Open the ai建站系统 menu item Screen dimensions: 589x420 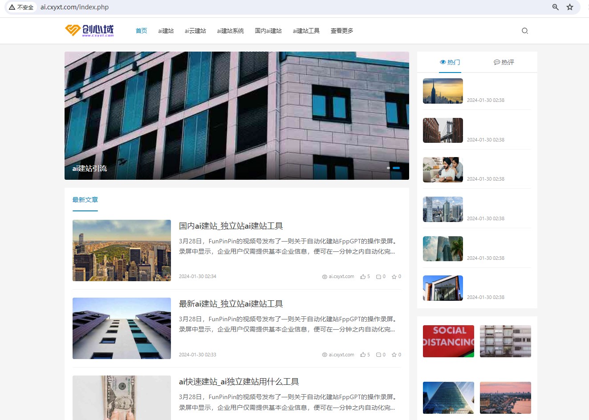click(230, 31)
